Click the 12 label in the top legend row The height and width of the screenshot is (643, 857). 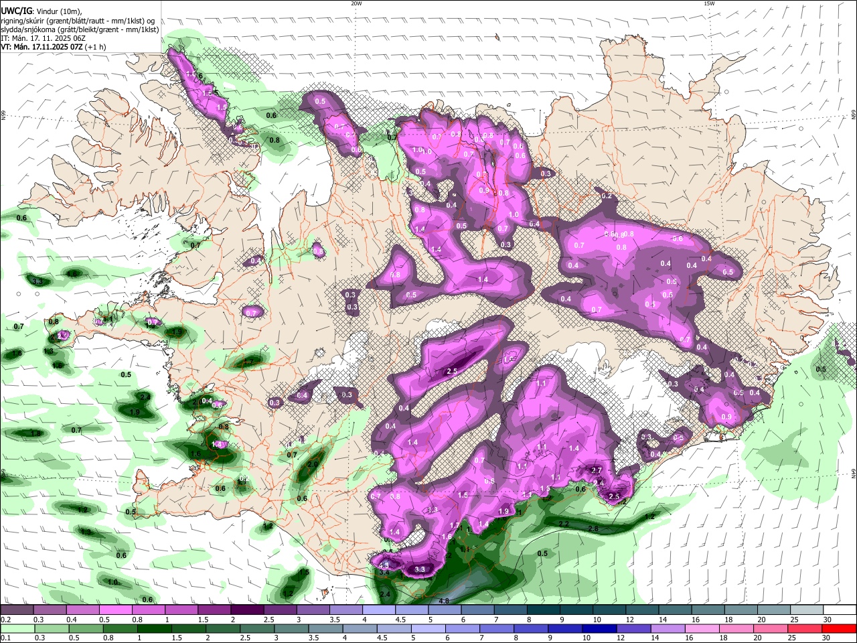[x=630, y=620]
